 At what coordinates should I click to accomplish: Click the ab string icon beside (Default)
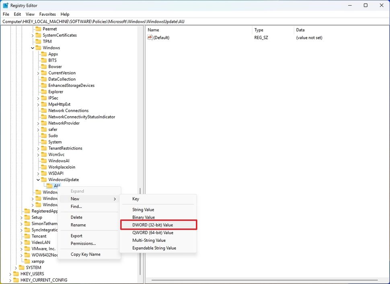pos(150,37)
